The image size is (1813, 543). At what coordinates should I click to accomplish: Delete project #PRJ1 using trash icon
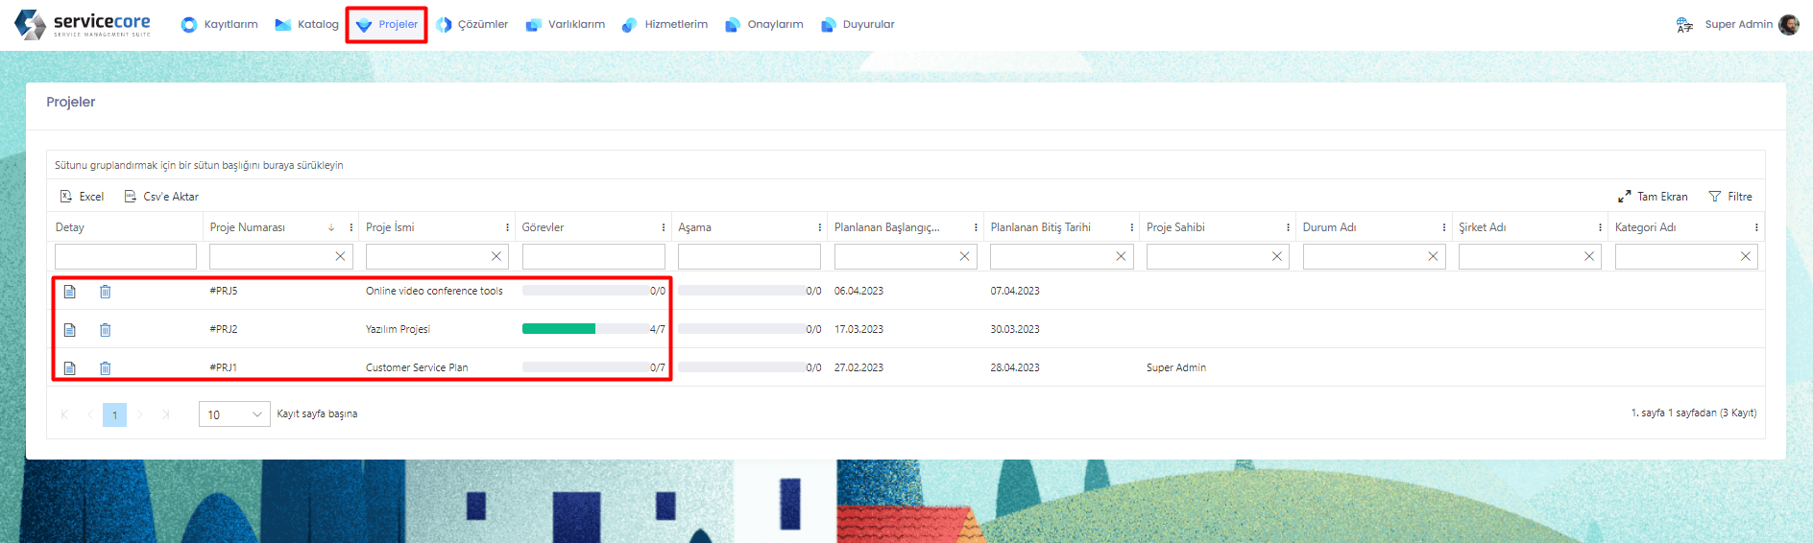click(106, 368)
